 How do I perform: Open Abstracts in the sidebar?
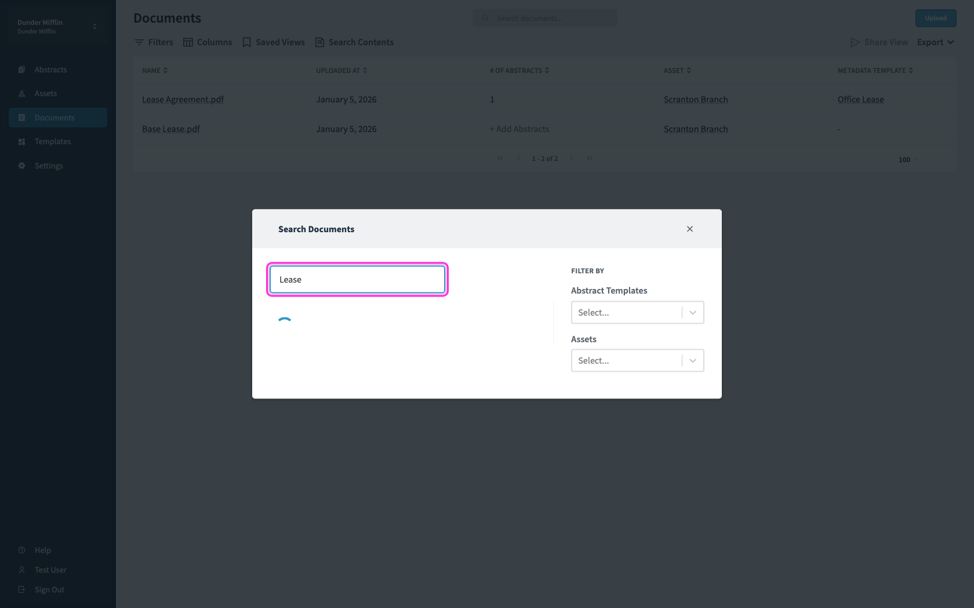click(50, 69)
